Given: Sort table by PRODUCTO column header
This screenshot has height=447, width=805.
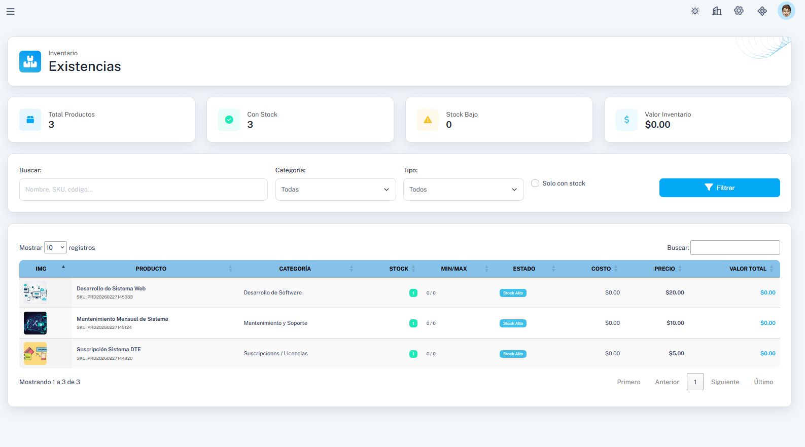Looking at the screenshot, I should pos(151,269).
